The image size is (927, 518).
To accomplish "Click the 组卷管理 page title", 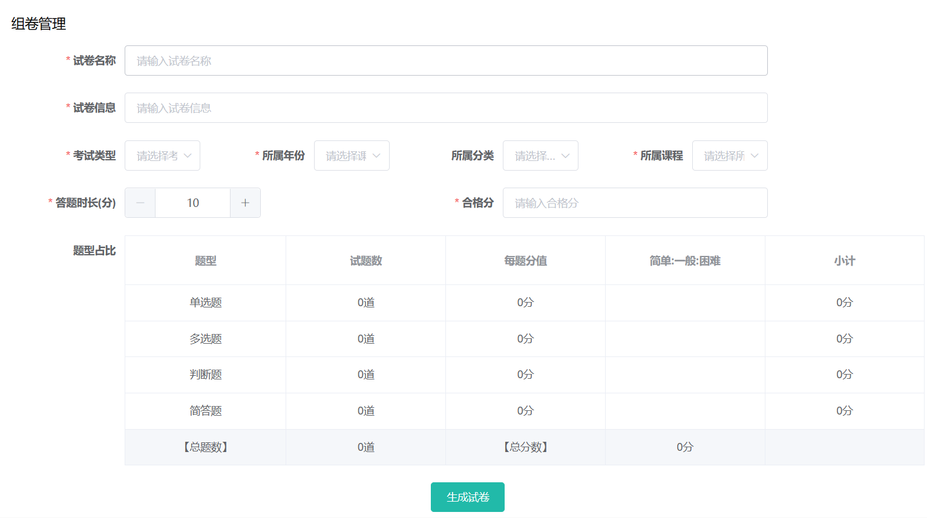I will 39,24.
